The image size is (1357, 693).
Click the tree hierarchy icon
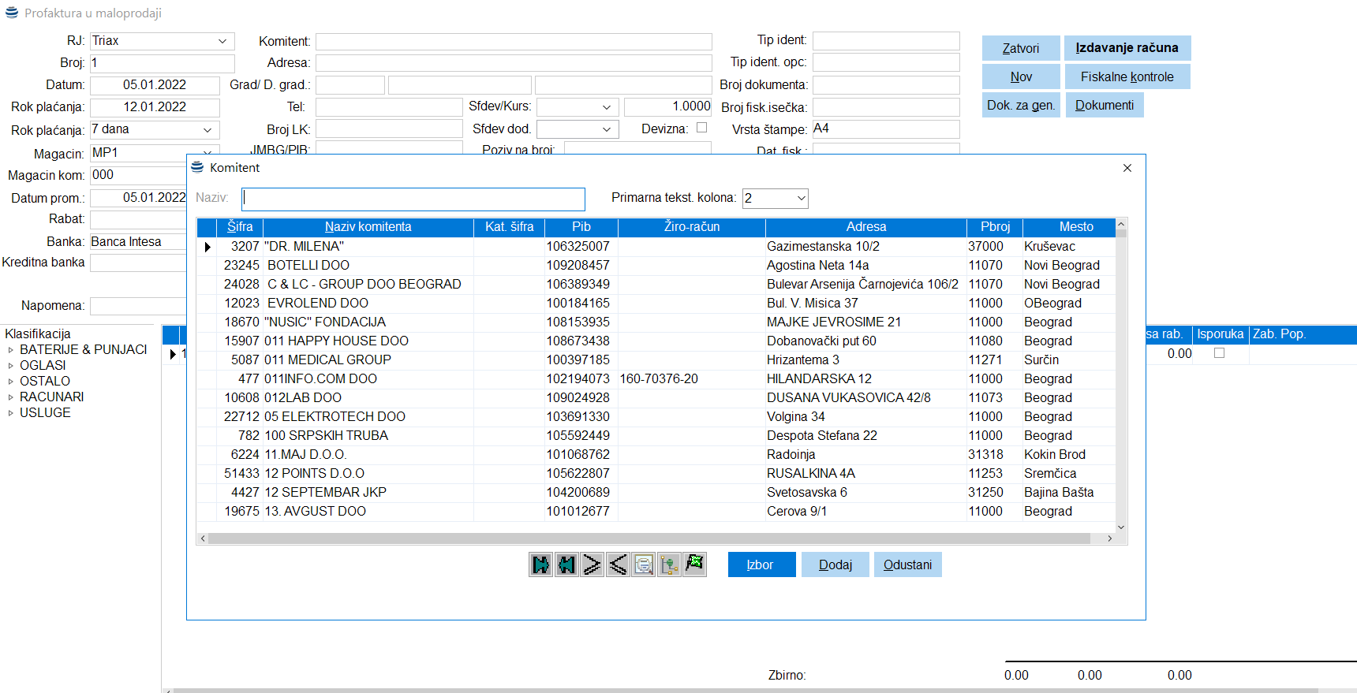coord(669,564)
